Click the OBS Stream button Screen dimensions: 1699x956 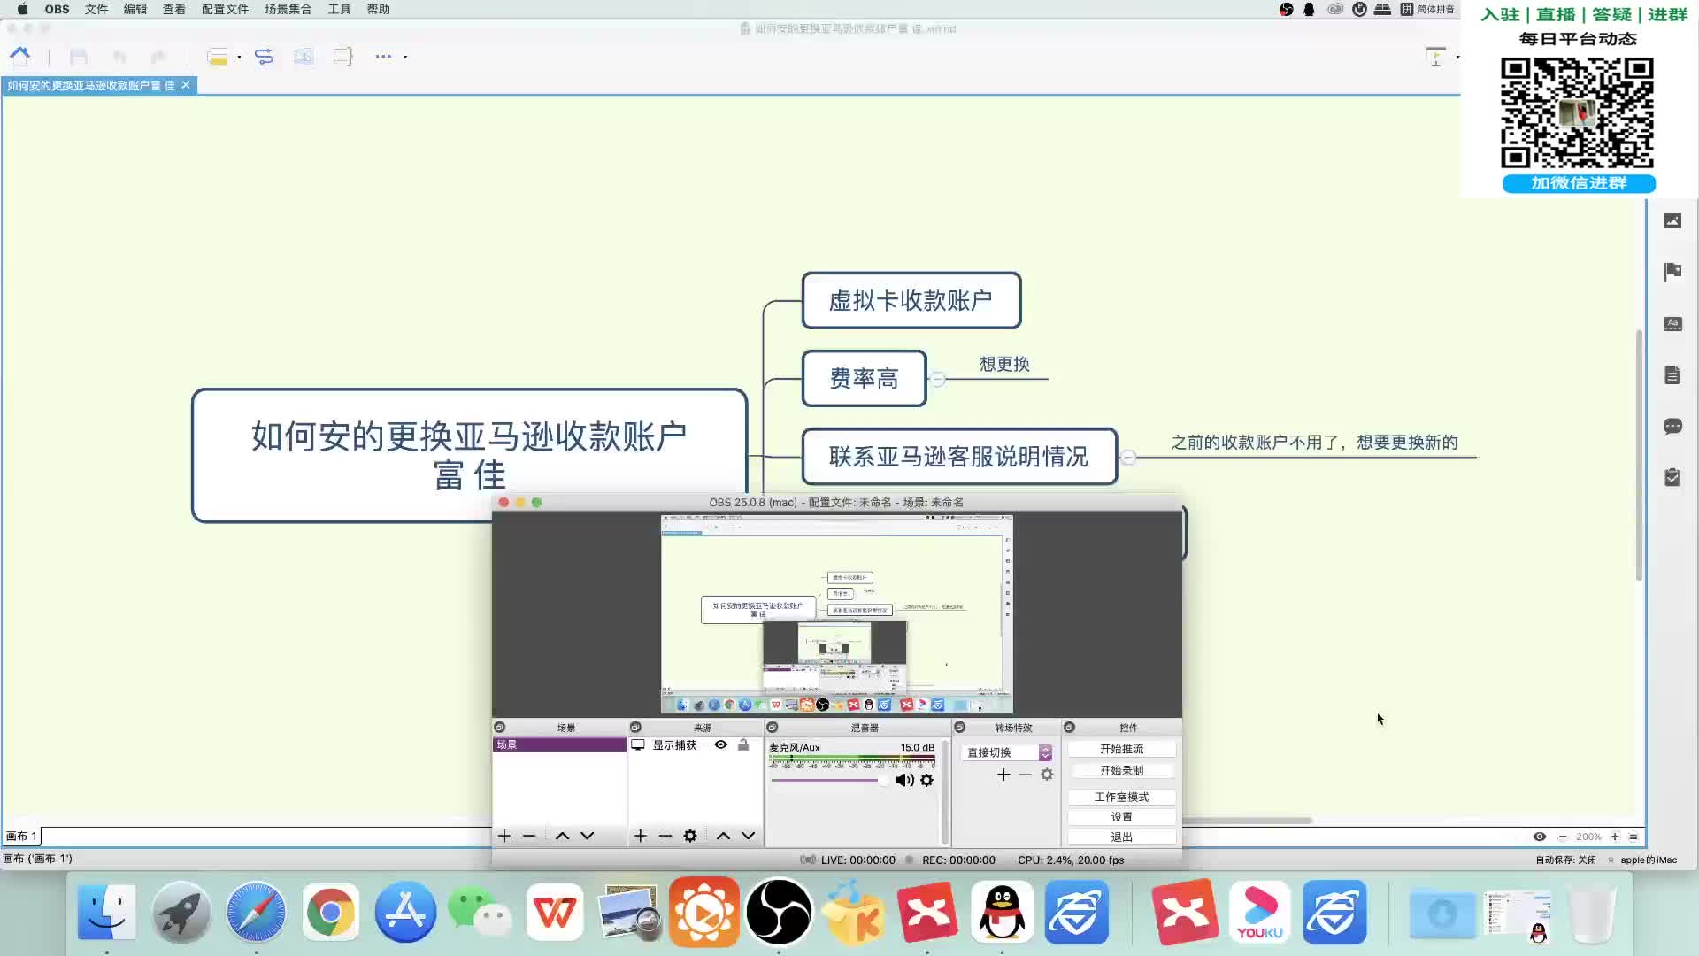tap(1120, 748)
